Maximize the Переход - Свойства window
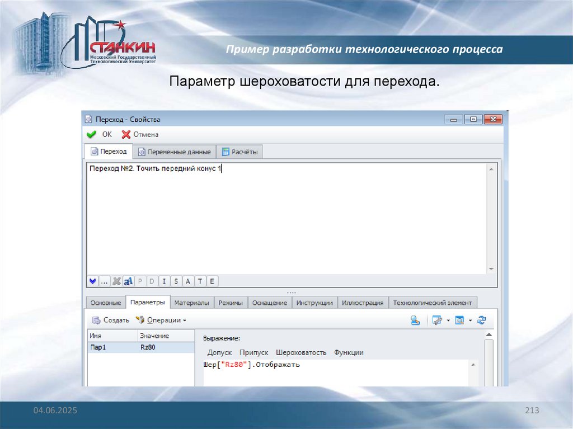Screen dimensions: 573x429 tap(473, 120)
